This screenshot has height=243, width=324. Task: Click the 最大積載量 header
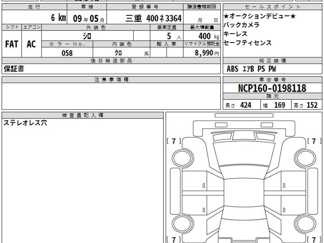tap(202, 27)
